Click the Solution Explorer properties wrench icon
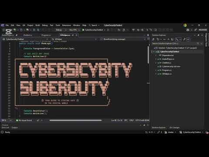The image size is (209, 157). point(184,39)
